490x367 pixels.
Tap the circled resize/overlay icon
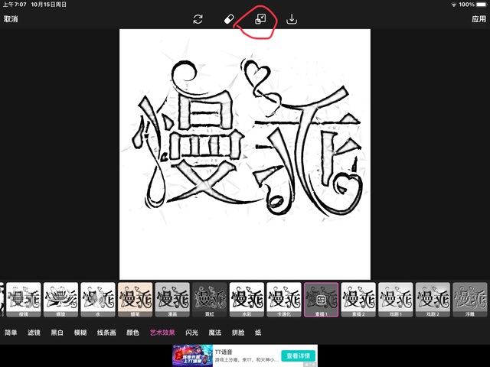coord(260,19)
